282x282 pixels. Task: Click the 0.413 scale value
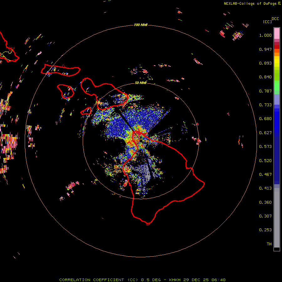pyautogui.click(x=265, y=188)
